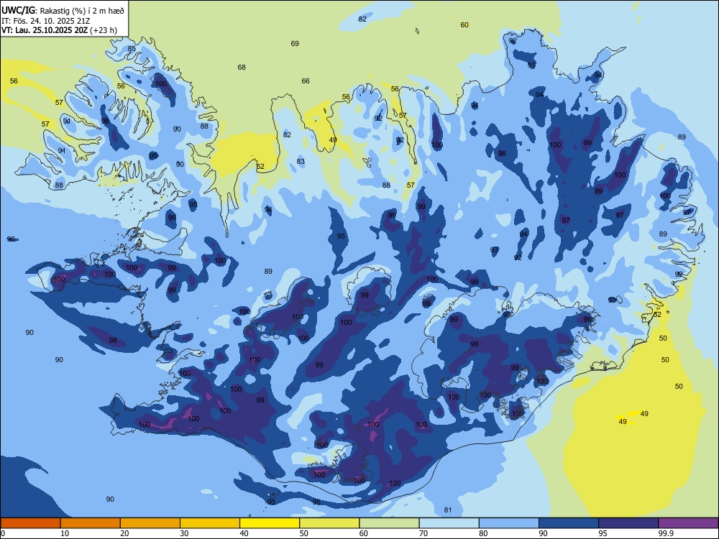Click the map humidity value 81
This screenshot has height=539, width=719.
pos(448,510)
